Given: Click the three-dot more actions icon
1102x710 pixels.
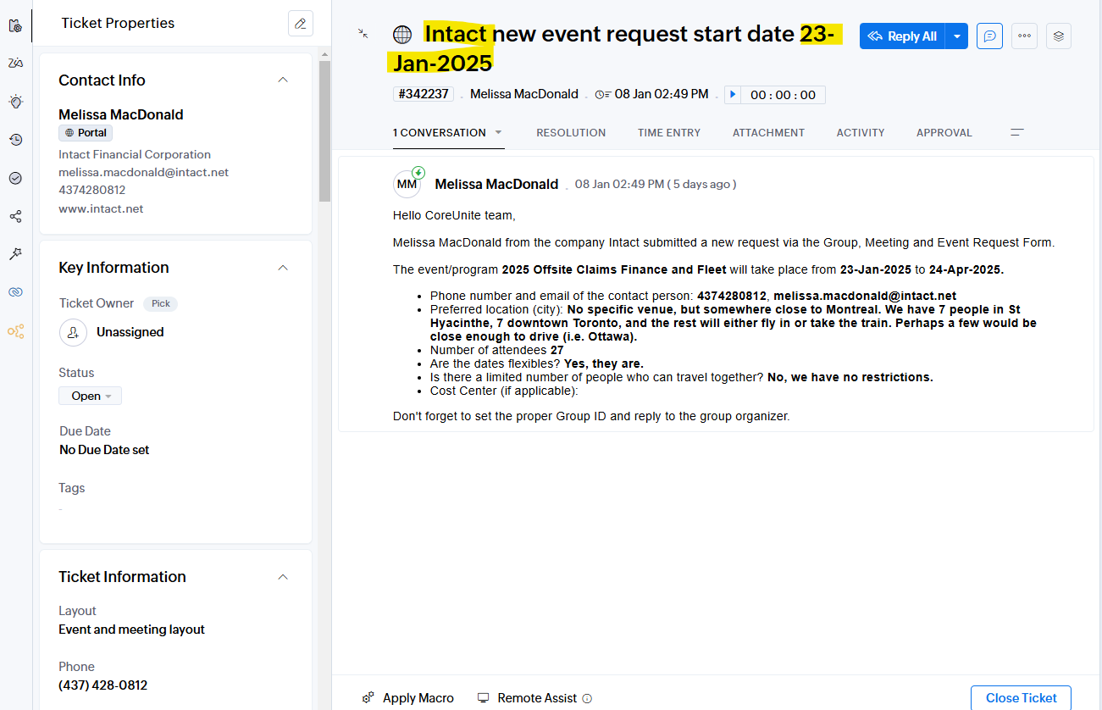Looking at the screenshot, I should 1024,36.
